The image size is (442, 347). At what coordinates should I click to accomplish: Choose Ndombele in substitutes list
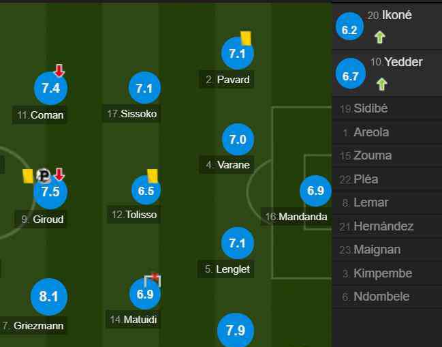(388, 297)
